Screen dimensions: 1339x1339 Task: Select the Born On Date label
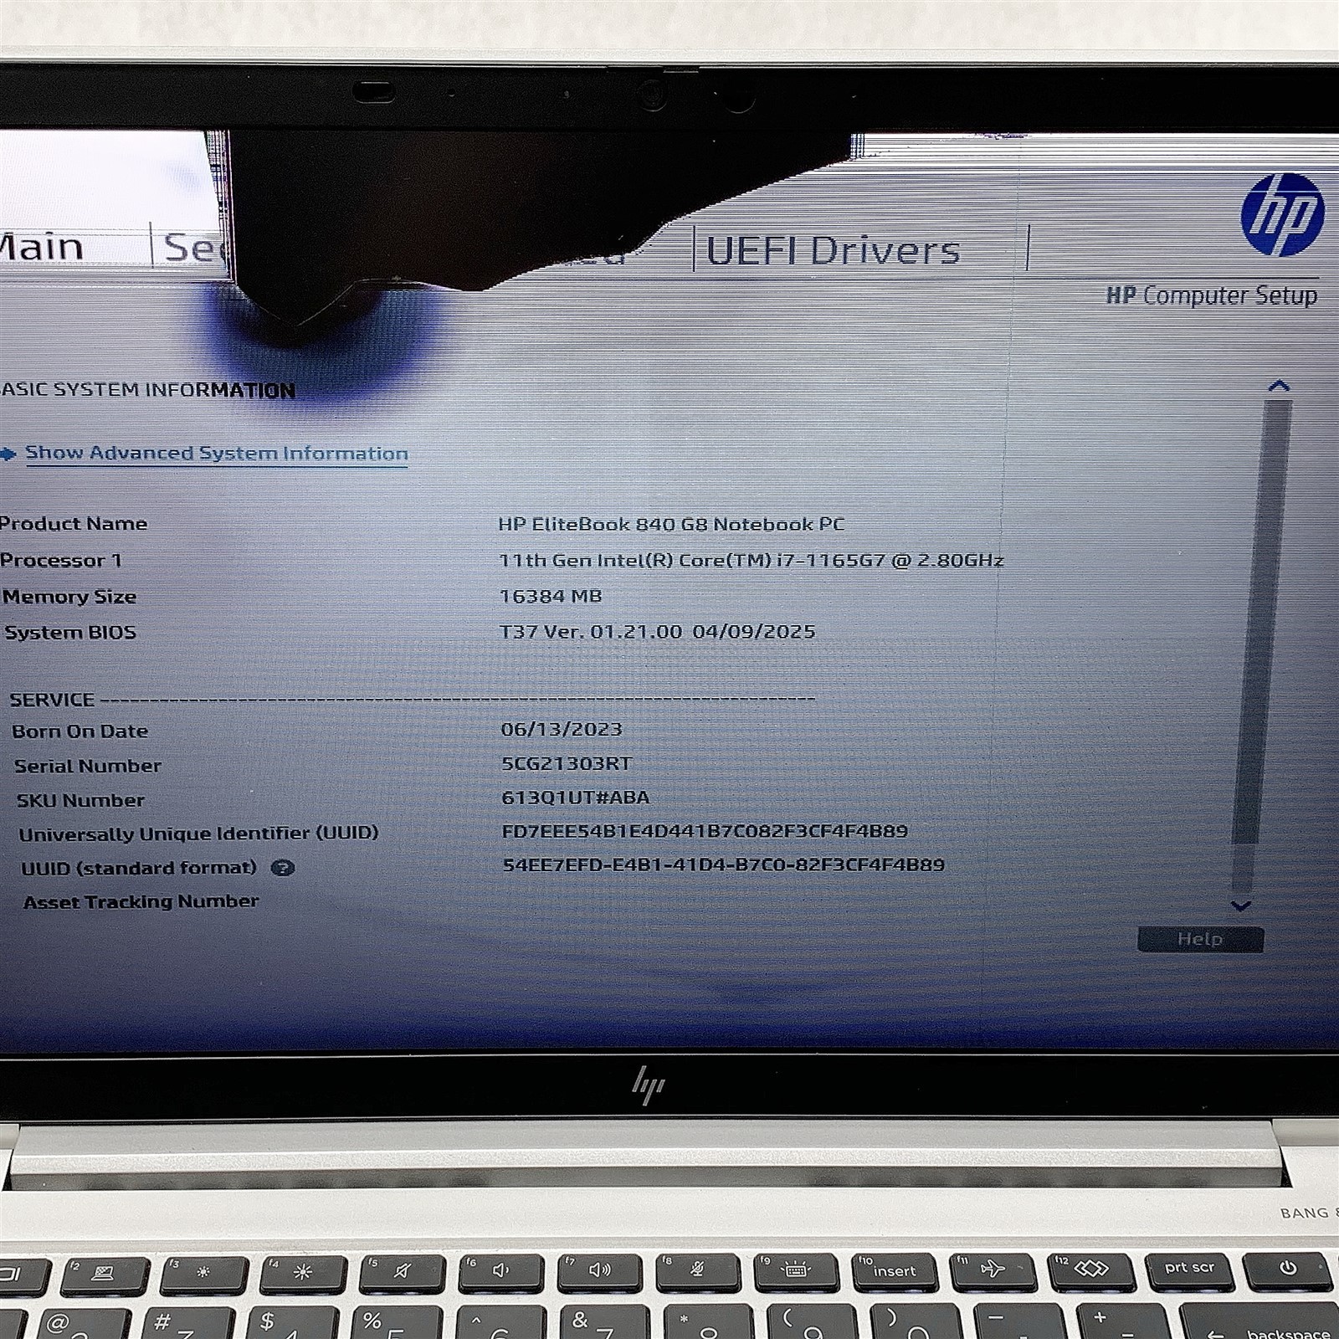[x=80, y=731]
